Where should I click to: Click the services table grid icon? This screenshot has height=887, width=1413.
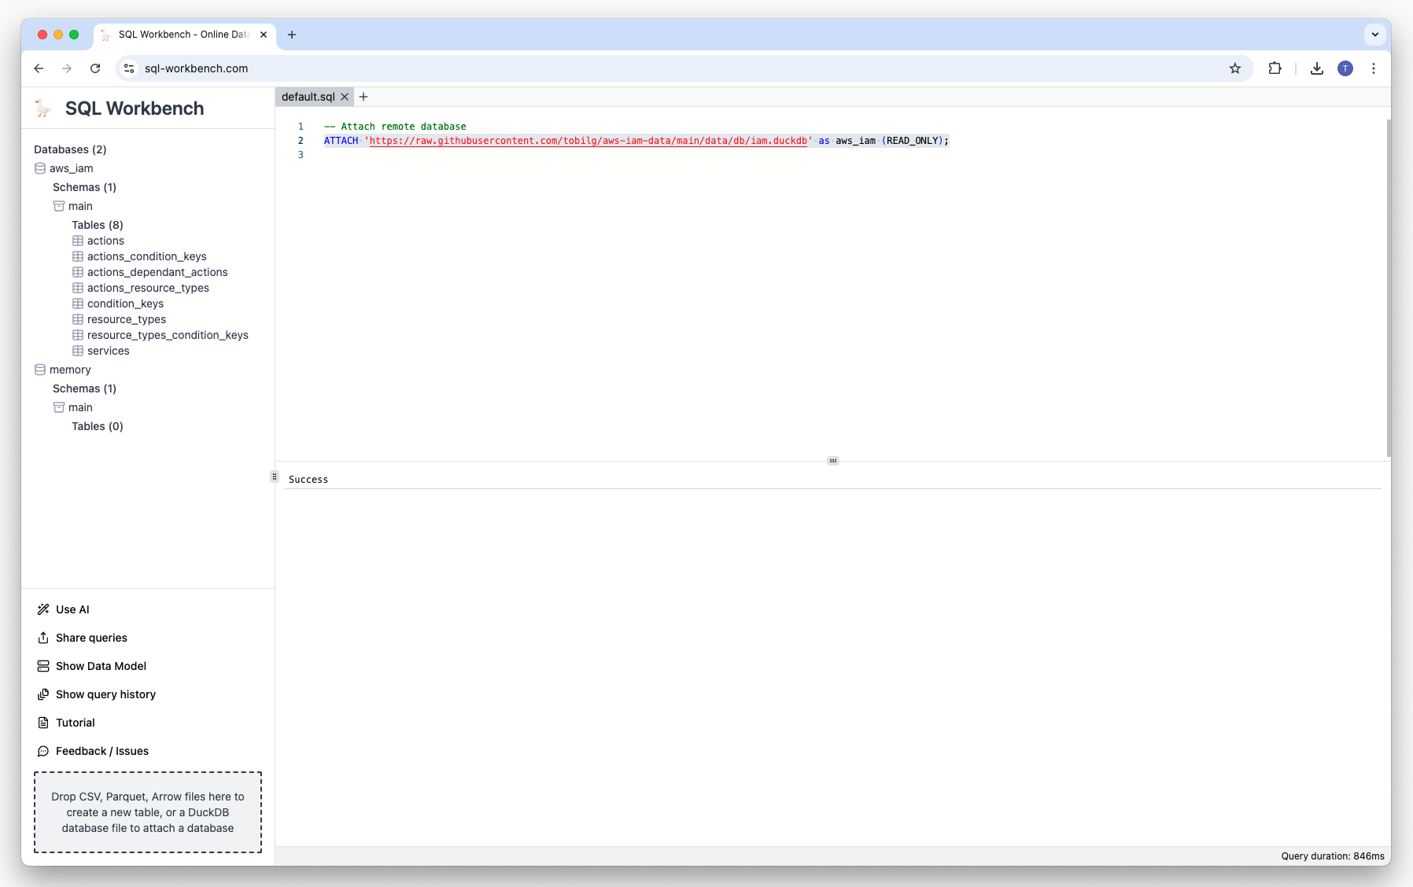point(78,351)
